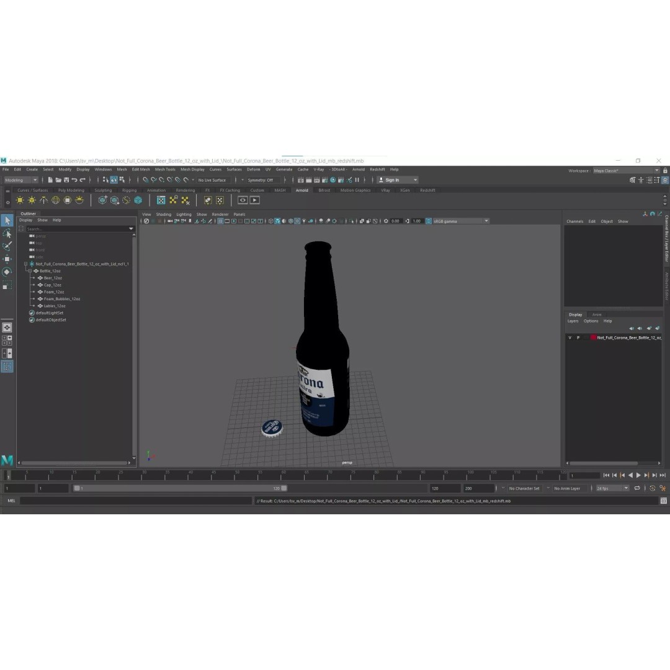
Task: Open the Modeling menu set dropdown
Action: pyautogui.click(x=20, y=180)
